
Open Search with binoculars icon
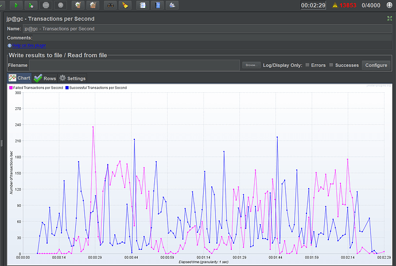(x=110, y=5)
